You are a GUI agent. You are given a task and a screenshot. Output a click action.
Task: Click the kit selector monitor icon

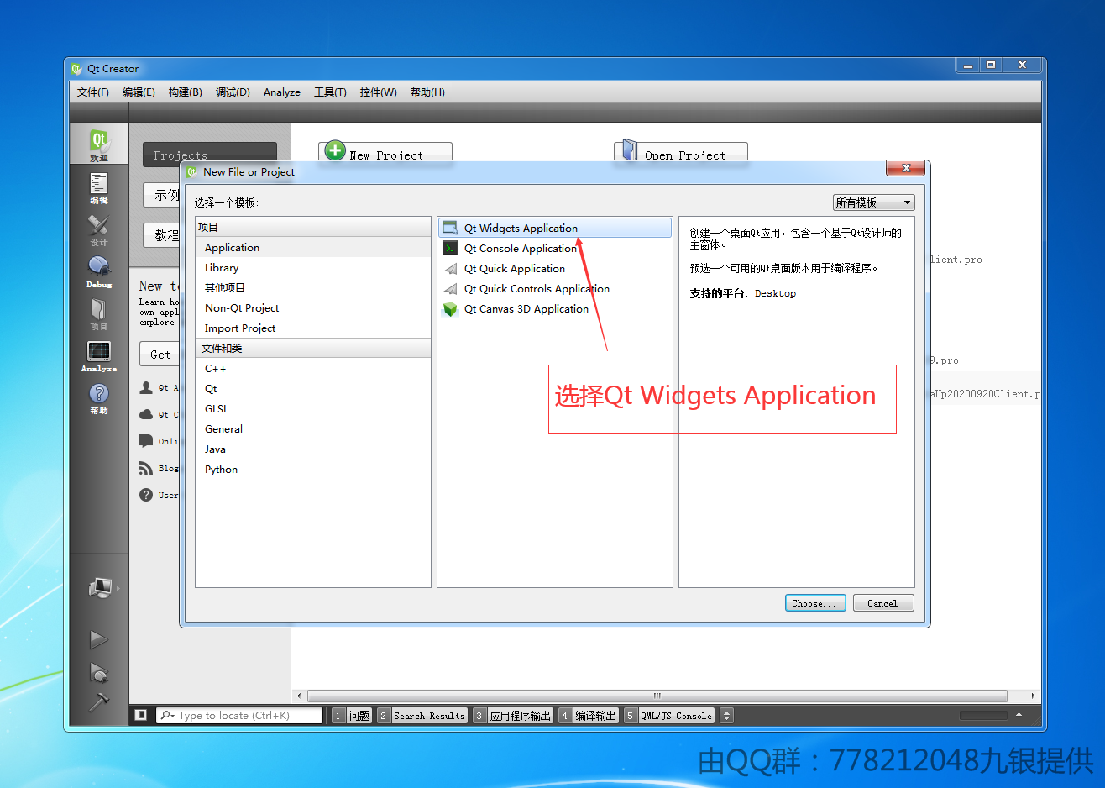[101, 588]
